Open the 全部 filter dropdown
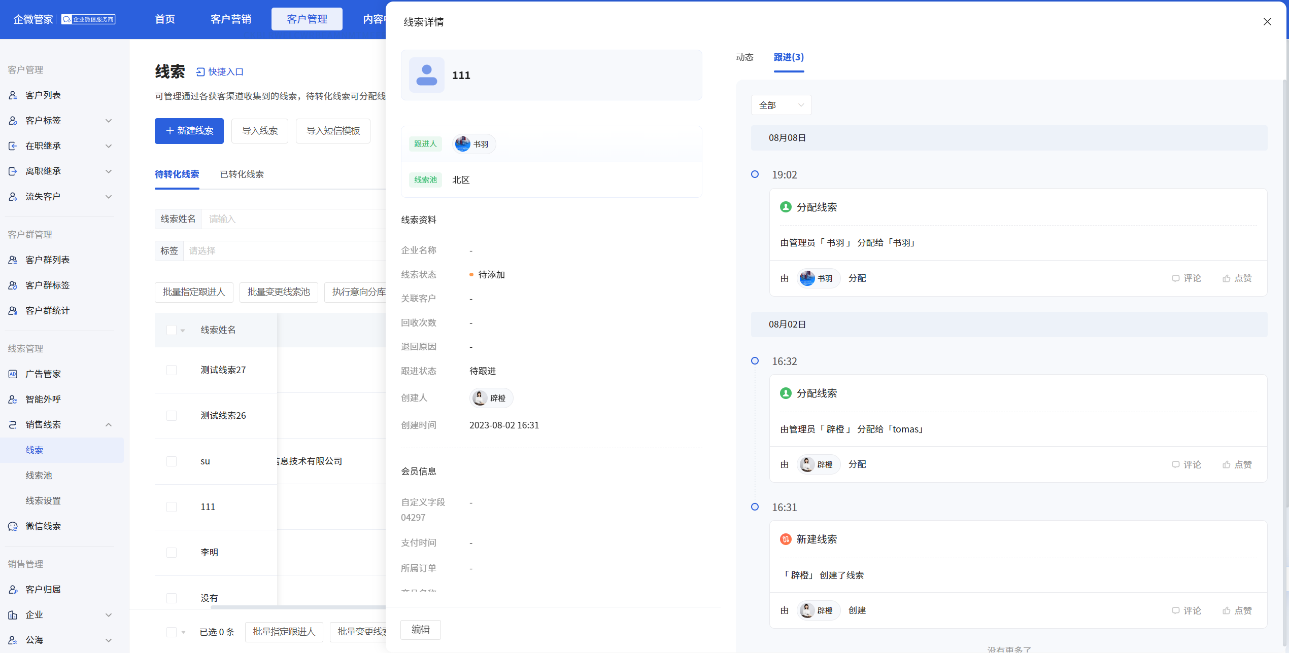 pos(781,105)
